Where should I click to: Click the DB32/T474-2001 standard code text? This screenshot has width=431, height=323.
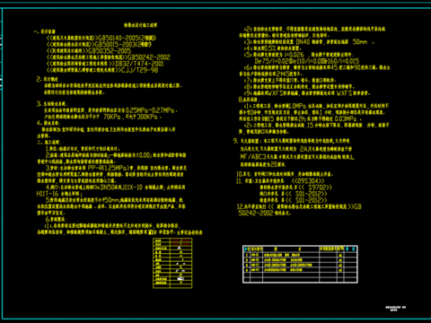tap(139, 64)
